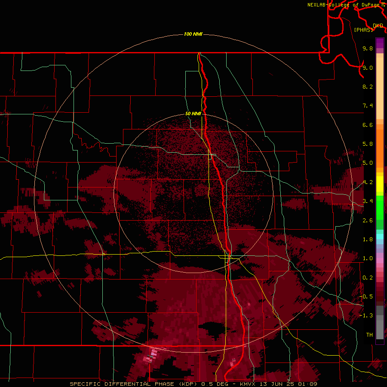The width and height of the screenshot is (387, 387).
Task: Click the 4.2 value on the color scale
Action: pos(368,182)
